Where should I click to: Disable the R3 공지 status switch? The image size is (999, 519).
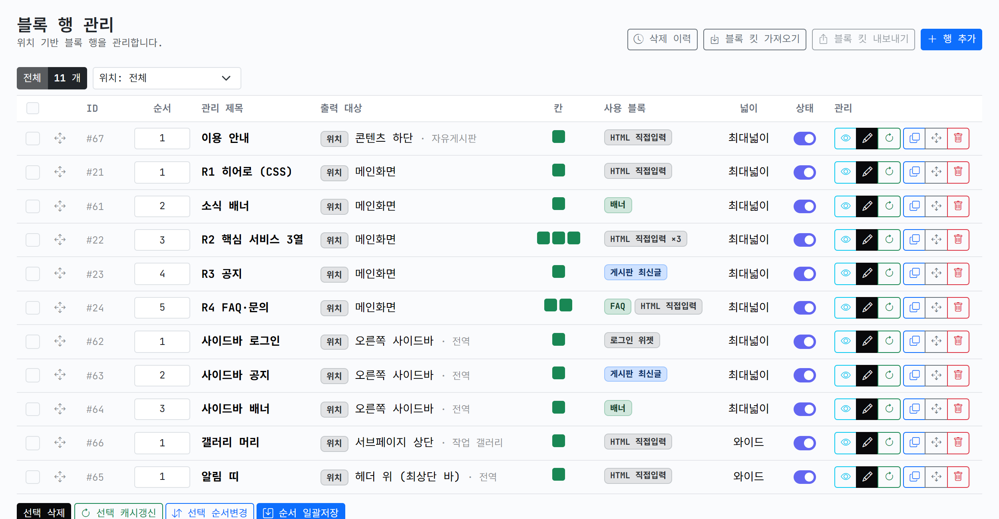(x=804, y=274)
